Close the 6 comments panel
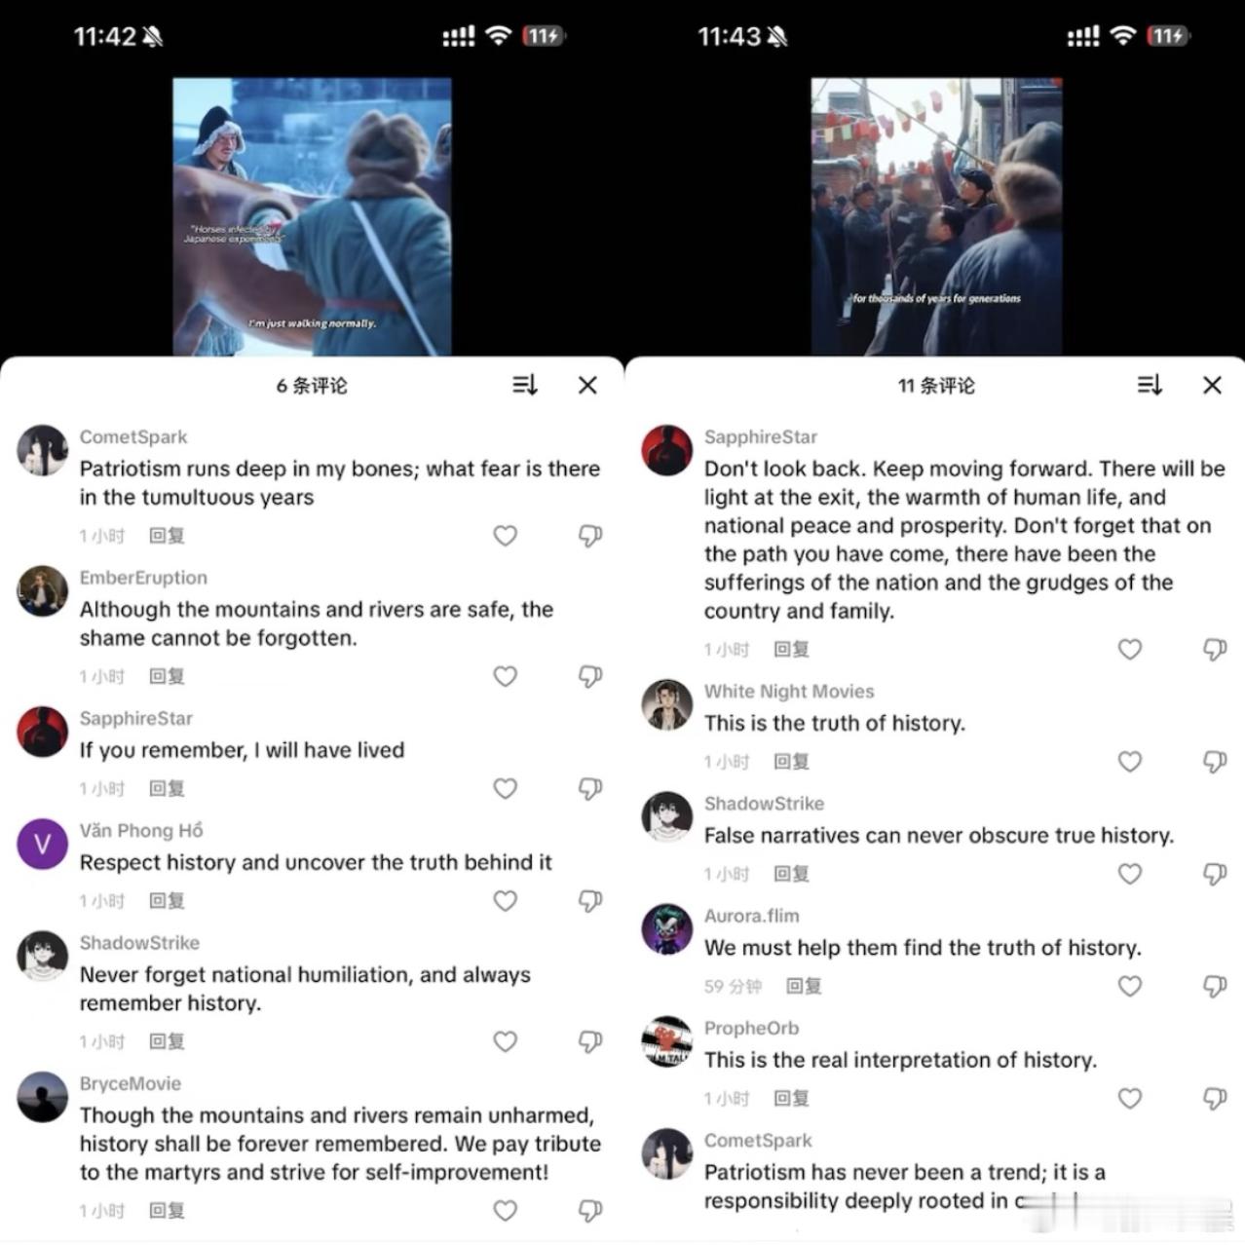This screenshot has width=1245, height=1245. click(x=587, y=386)
